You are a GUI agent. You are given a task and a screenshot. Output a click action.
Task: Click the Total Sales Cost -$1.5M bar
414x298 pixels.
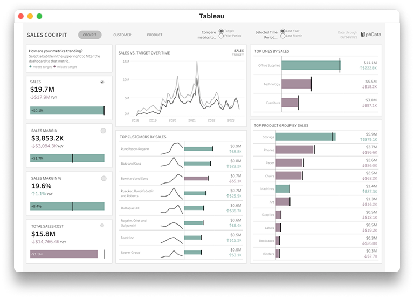tap(64, 254)
